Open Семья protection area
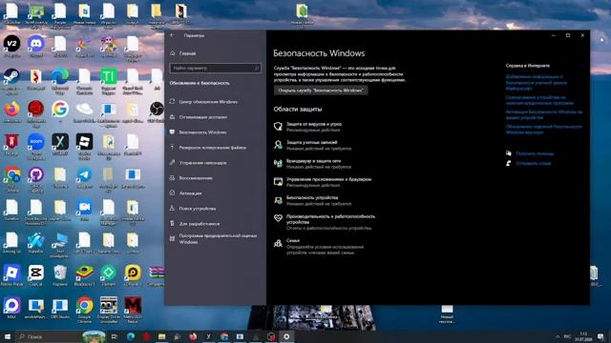The height and width of the screenshot is (343, 611). pyautogui.click(x=319, y=247)
